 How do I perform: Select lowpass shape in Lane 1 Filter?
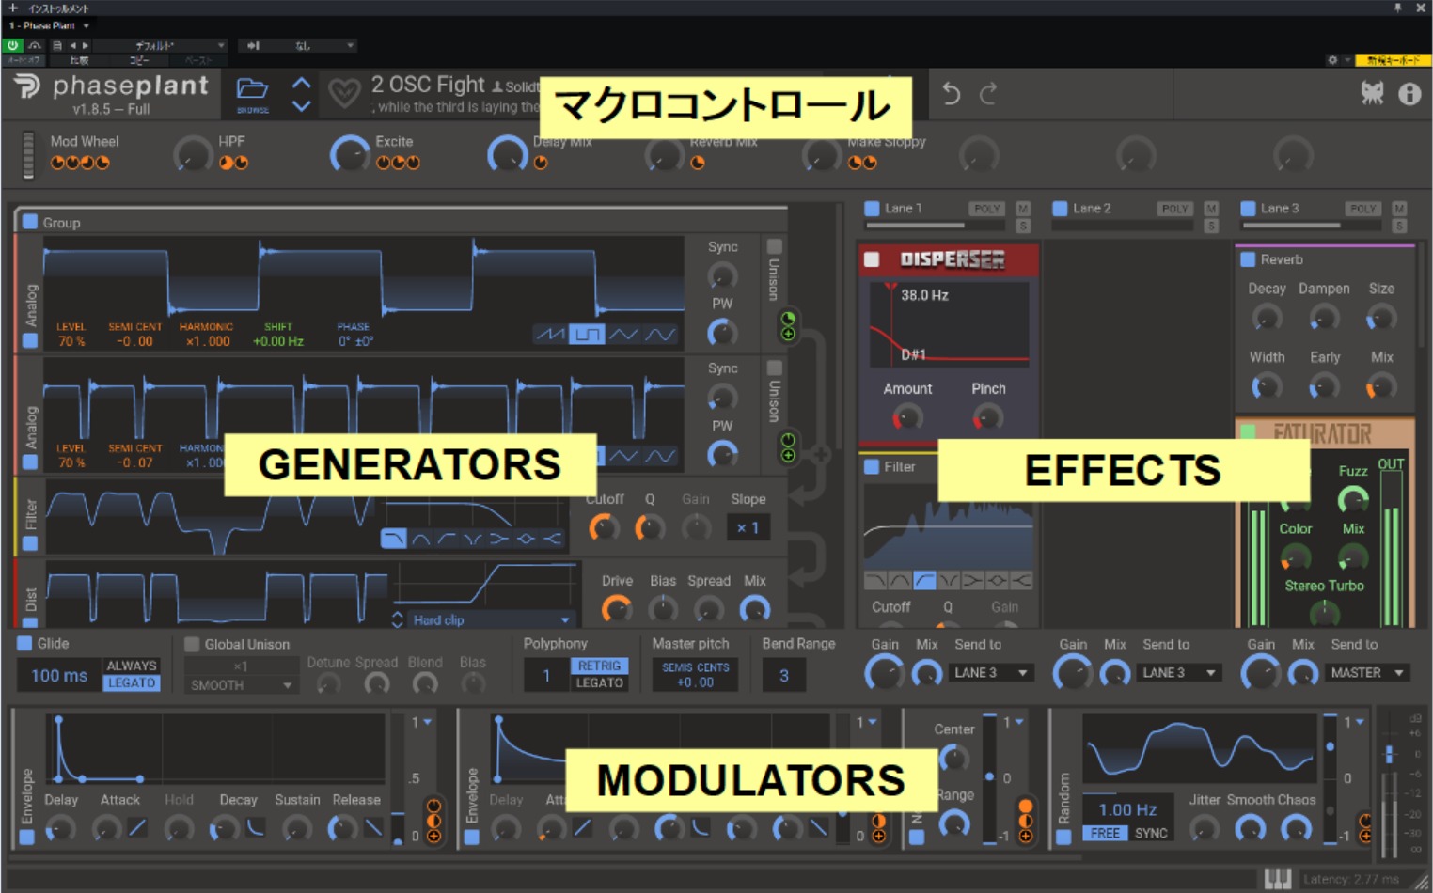pyautogui.click(x=874, y=581)
